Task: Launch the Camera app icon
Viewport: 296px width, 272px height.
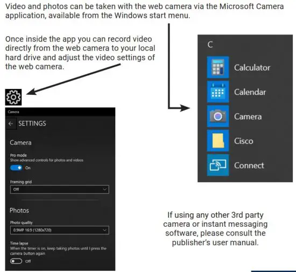Action: coord(218,116)
